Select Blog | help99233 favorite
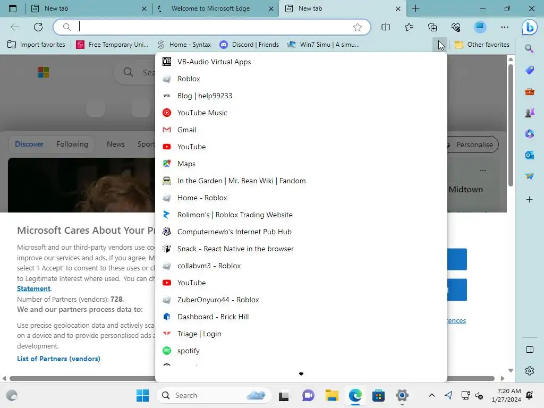544x408 pixels. coord(301,96)
